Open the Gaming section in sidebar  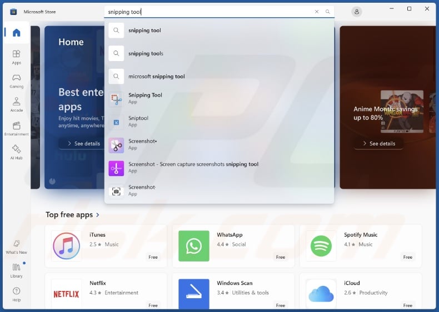17,81
